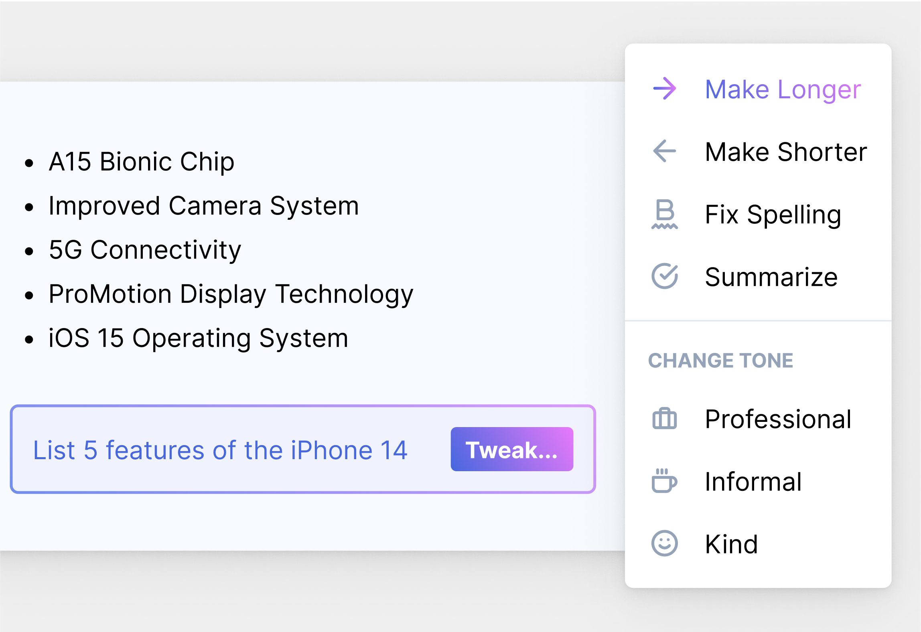Viewport: 921px width, 632px height.
Task: Select Fix Spelling menu entry
Action: 758,214
